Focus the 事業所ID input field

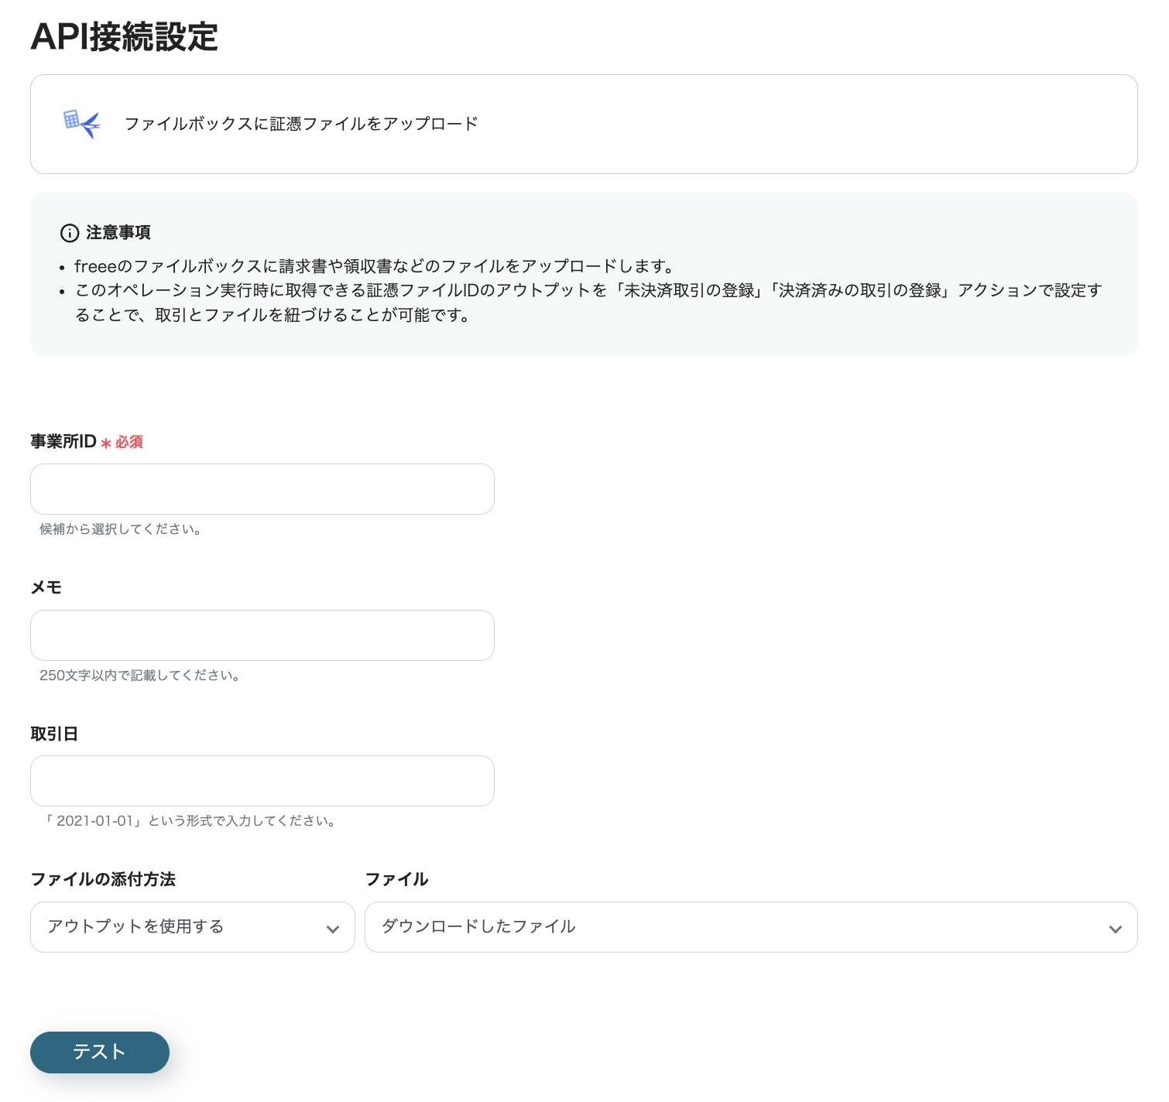click(262, 489)
